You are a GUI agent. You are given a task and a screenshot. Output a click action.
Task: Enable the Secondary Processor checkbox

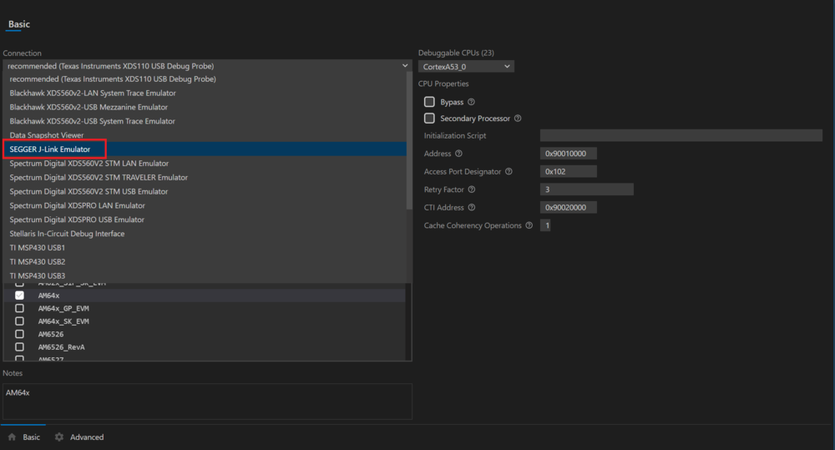[x=429, y=119]
